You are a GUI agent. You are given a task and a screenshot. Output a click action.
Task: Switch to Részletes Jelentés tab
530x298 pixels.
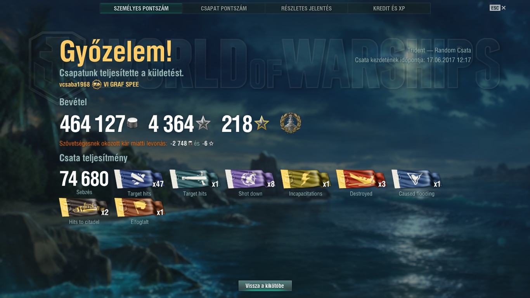tap(307, 8)
